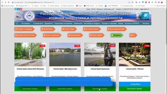Open the hamburger menu in site navigation

tap(17, 23)
